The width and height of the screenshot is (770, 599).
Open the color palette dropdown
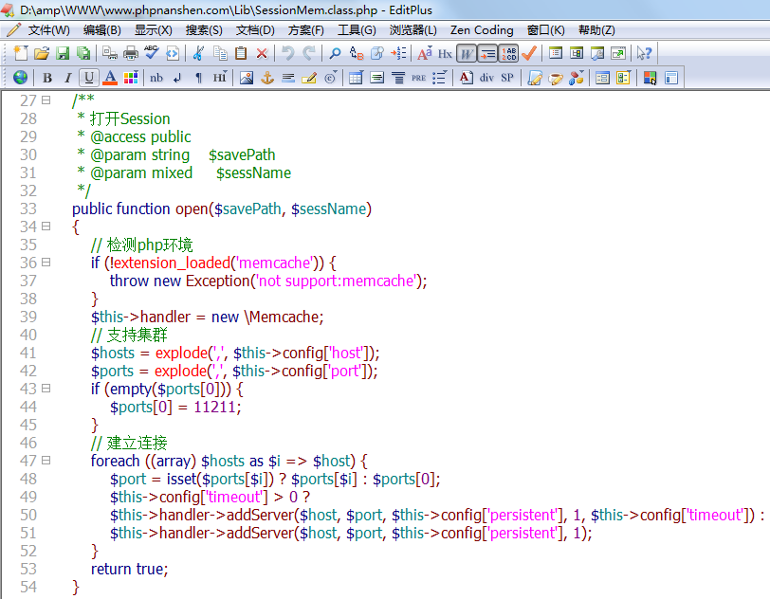131,78
